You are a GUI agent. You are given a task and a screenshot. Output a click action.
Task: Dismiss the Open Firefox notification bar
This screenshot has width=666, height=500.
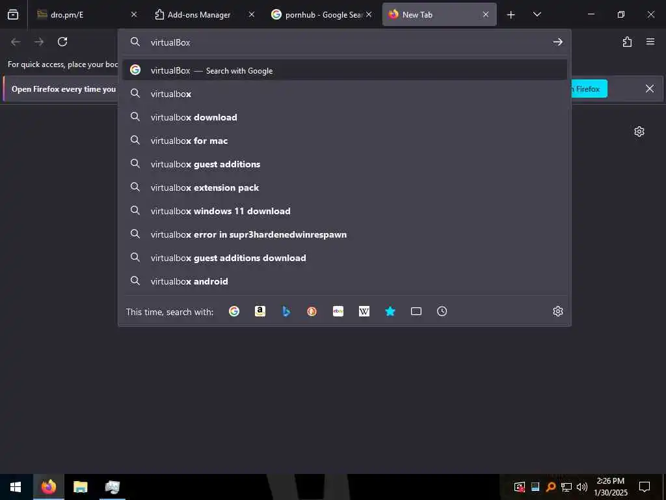pos(650,89)
